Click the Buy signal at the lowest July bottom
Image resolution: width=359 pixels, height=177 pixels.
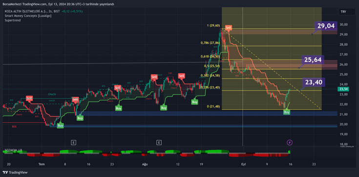[x=60, y=125]
